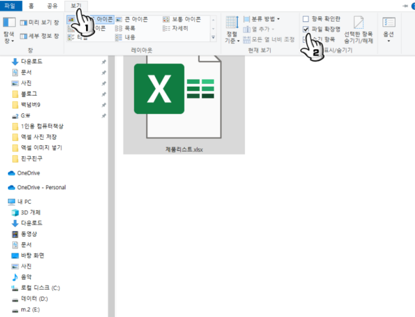Image resolution: width=415 pixels, height=317 pixels.
Task: Open 바탕 화면 folder
Action: click(x=28, y=255)
